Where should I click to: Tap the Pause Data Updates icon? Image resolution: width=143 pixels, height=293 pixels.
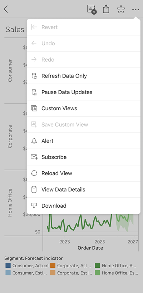click(x=34, y=92)
